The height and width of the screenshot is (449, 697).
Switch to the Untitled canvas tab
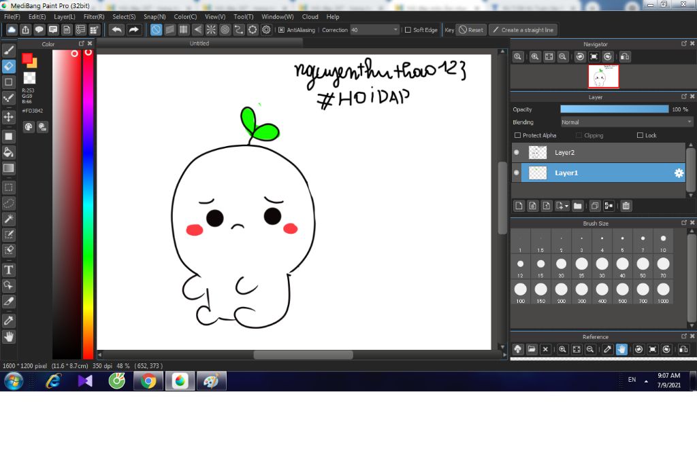[x=199, y=43]
